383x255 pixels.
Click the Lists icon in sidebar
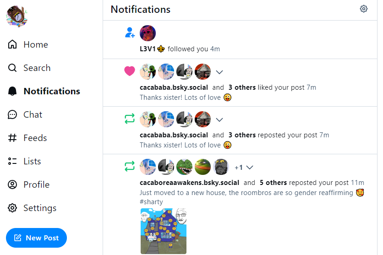coord(12,161)
